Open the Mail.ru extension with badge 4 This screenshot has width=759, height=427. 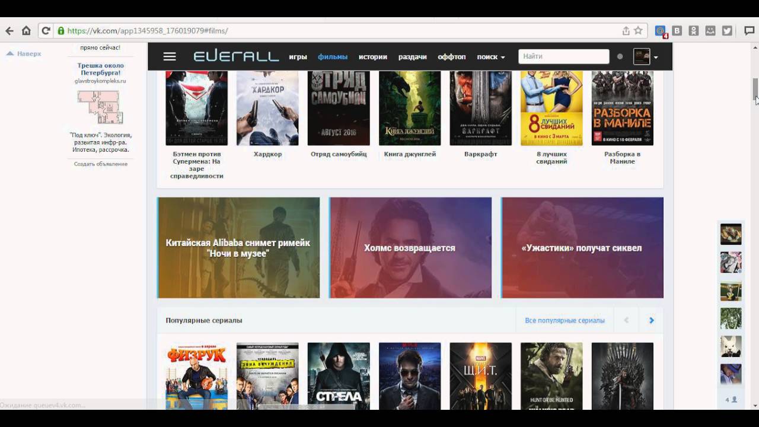click(x=661, y=31)
